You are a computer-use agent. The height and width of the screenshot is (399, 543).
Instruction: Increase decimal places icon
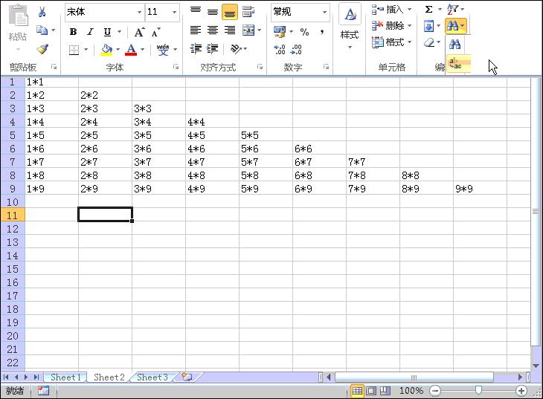click(280, 50)
